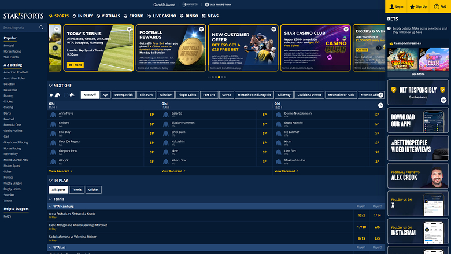Click the GambleAware logo in top bar
Image resolution: width=451 pixels, height=254 pixels.
point(164,5)
